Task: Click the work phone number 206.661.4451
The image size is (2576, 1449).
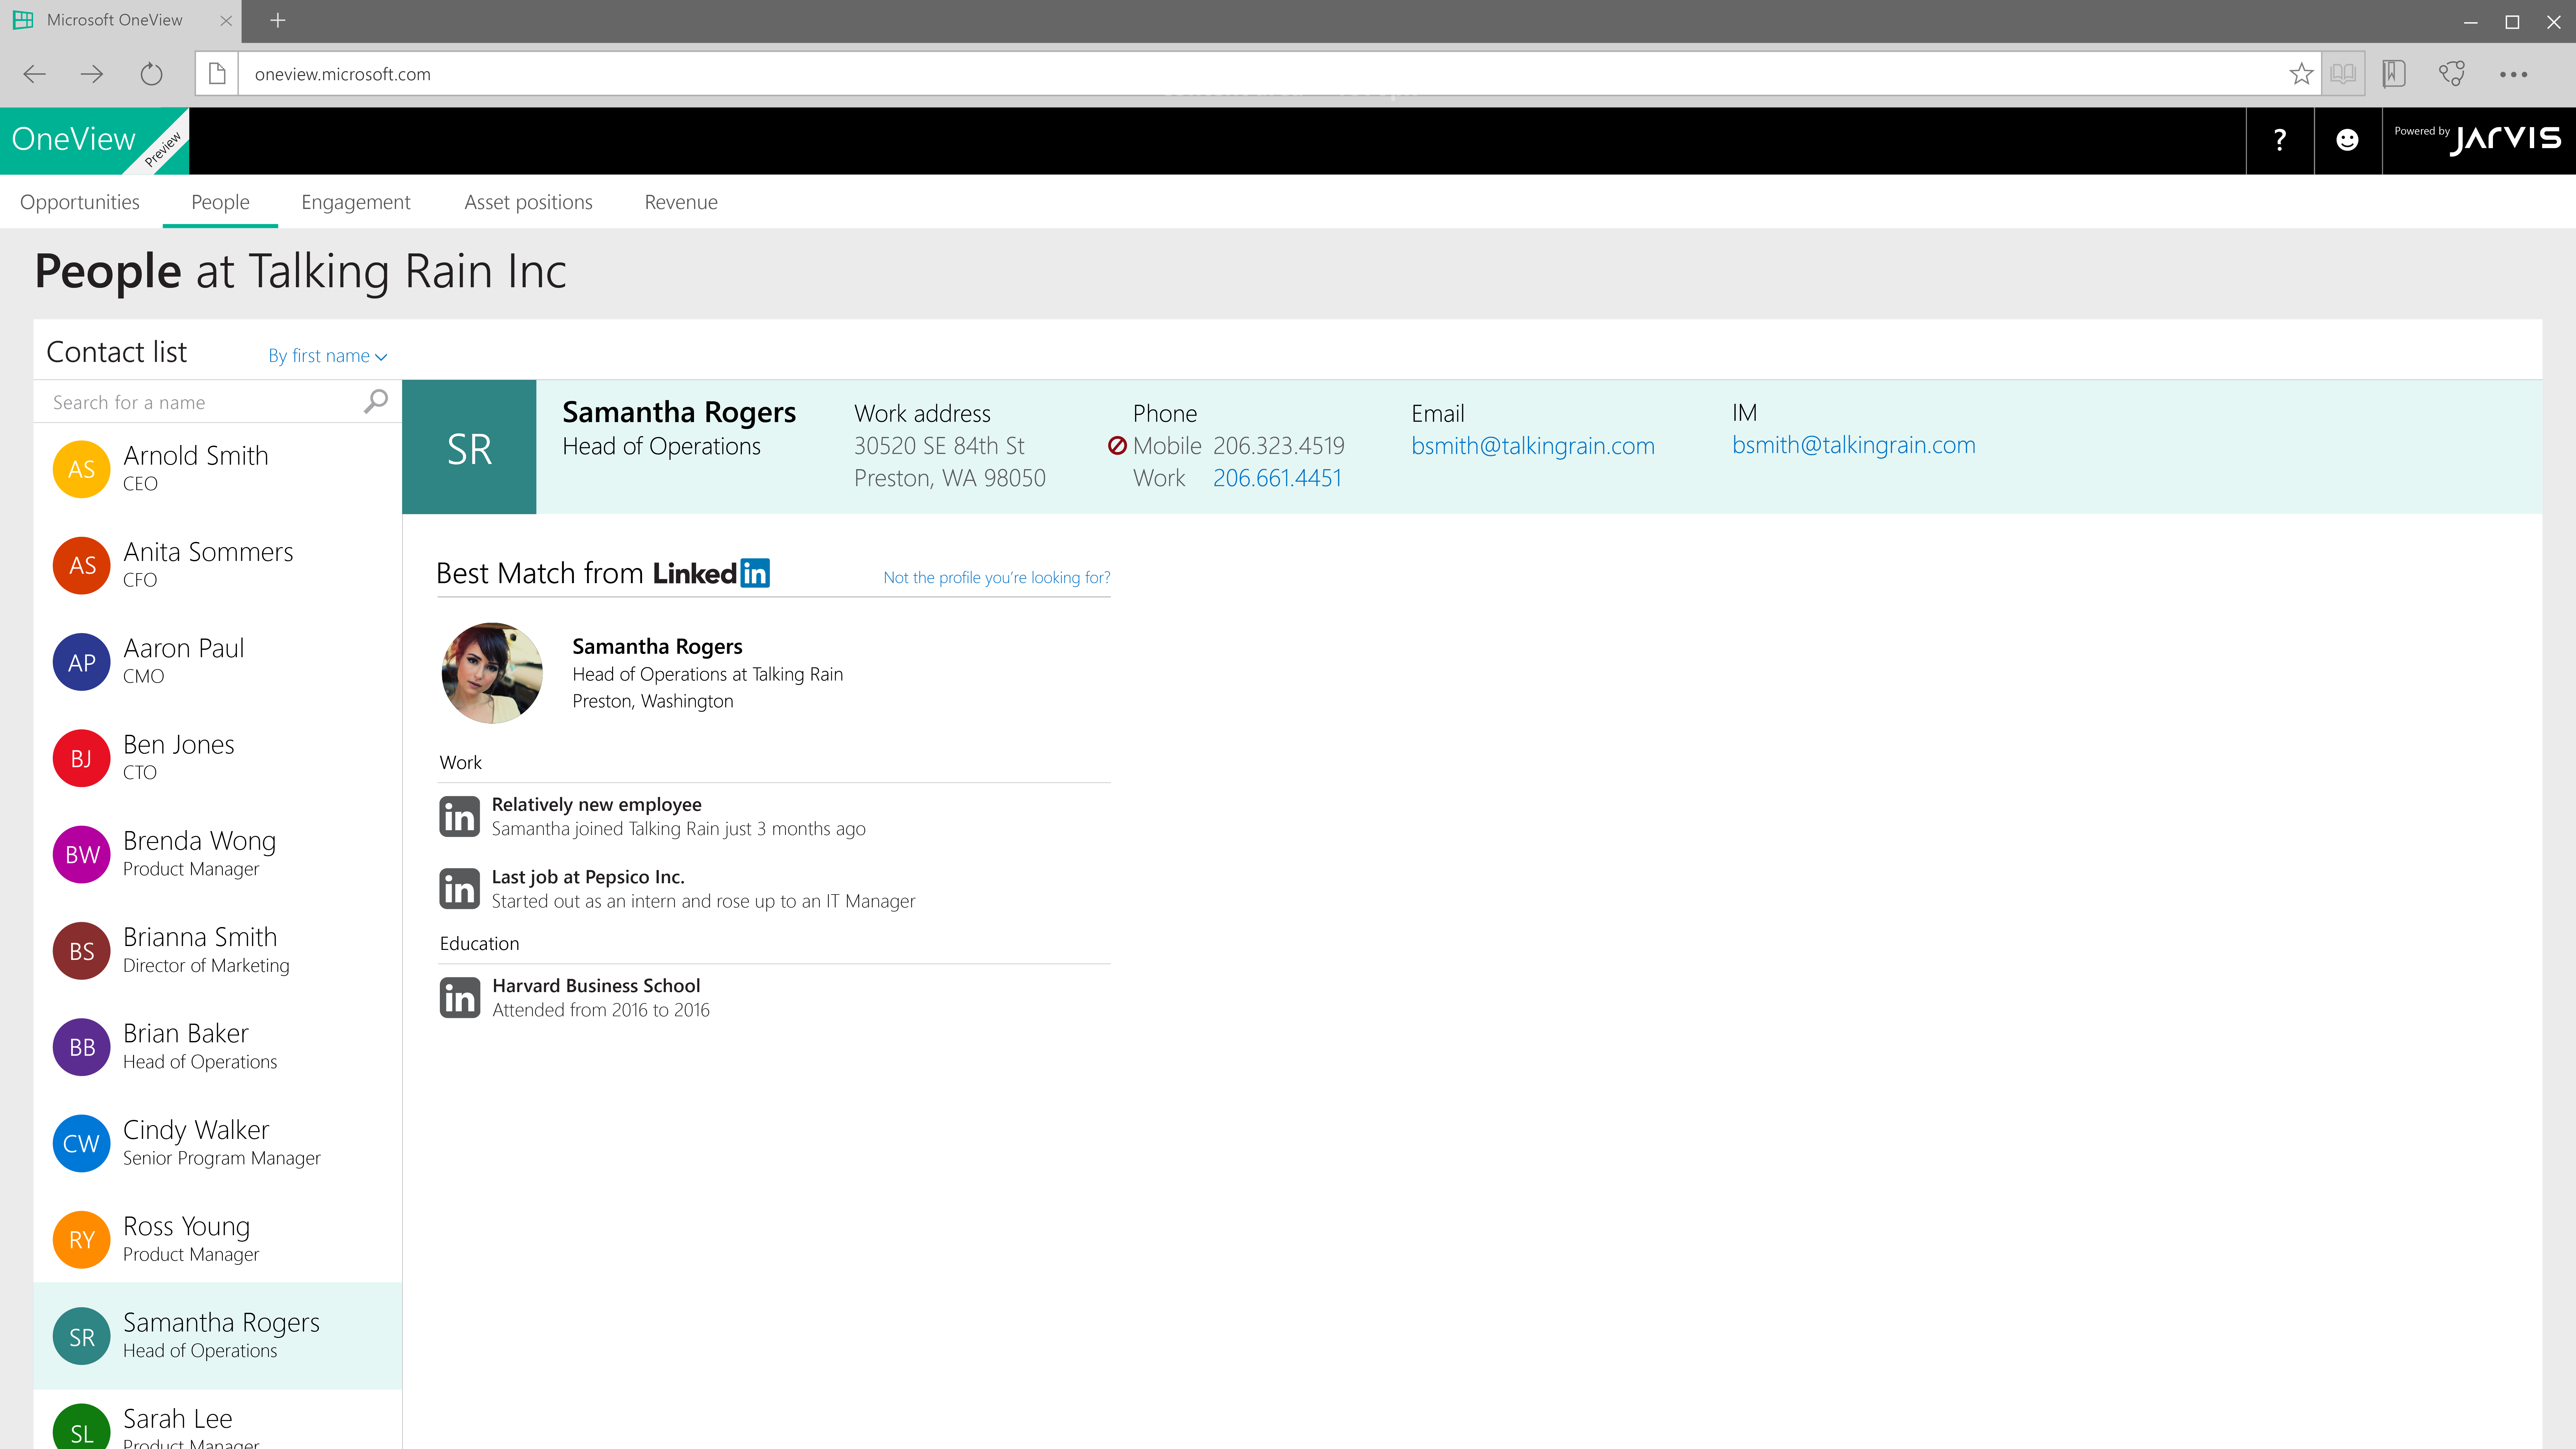Action: click(1277, 478)
